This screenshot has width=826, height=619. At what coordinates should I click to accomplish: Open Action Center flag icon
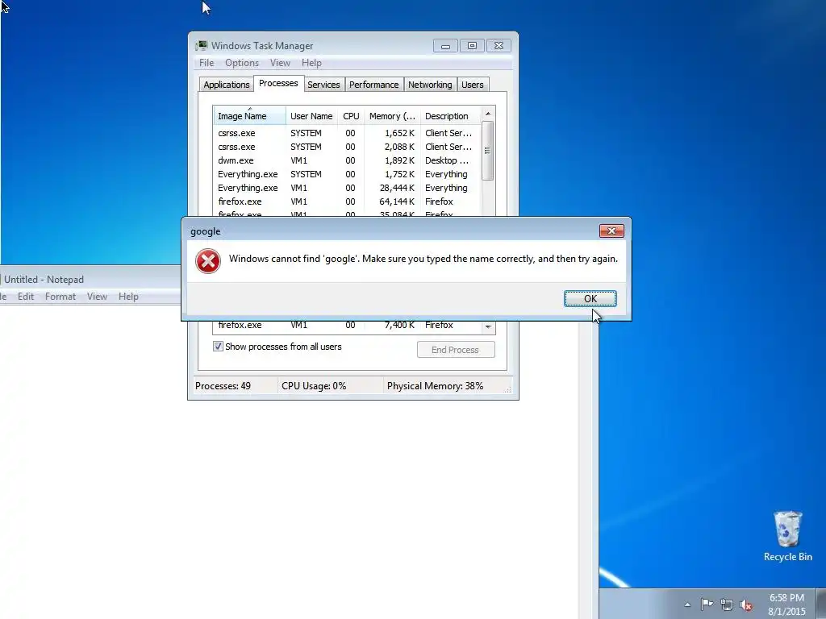pyautogui.click(x=707, y=604)
